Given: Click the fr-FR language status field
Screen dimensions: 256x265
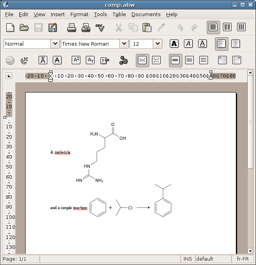Looking at the screenshot, I should pos(243,259).
